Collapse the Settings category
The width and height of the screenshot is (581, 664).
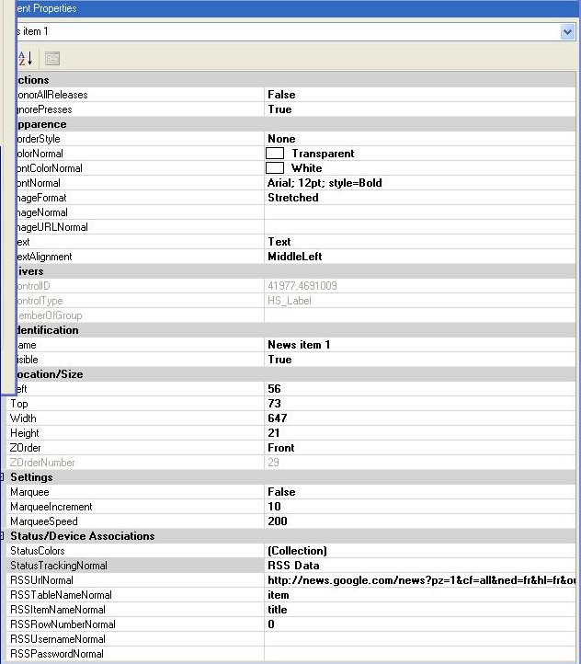pyautogui.click(x=2, y=477)
